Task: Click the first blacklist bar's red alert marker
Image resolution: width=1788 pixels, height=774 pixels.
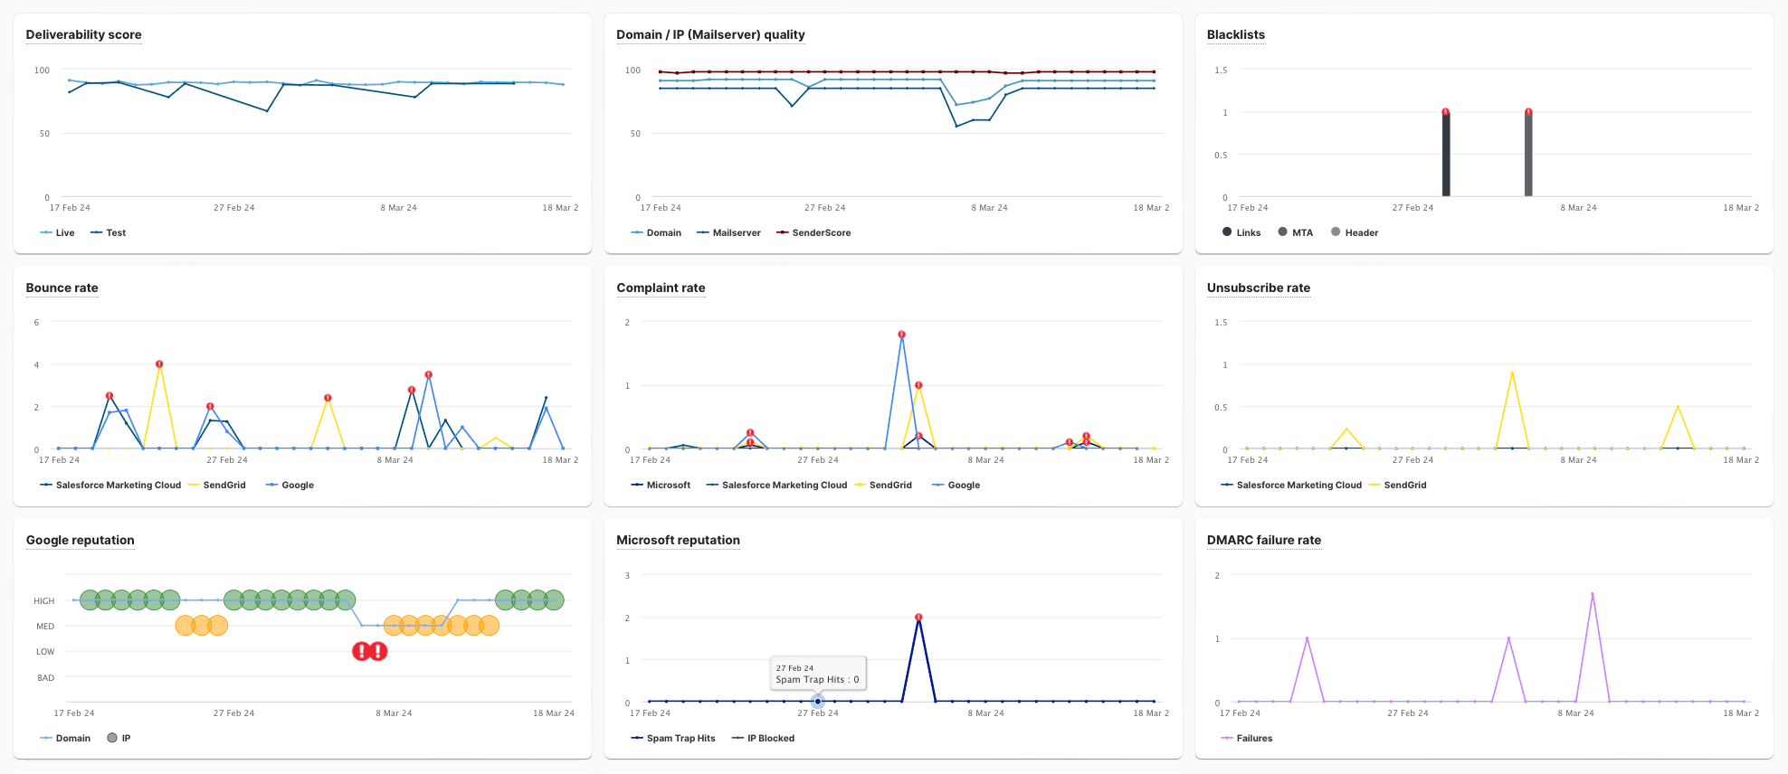Action: point(1445,112)
